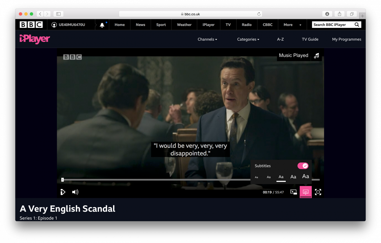Click the Music Played label
This screenshot has height=243, width=381.
pyautogui.click(x=294, y=55)
